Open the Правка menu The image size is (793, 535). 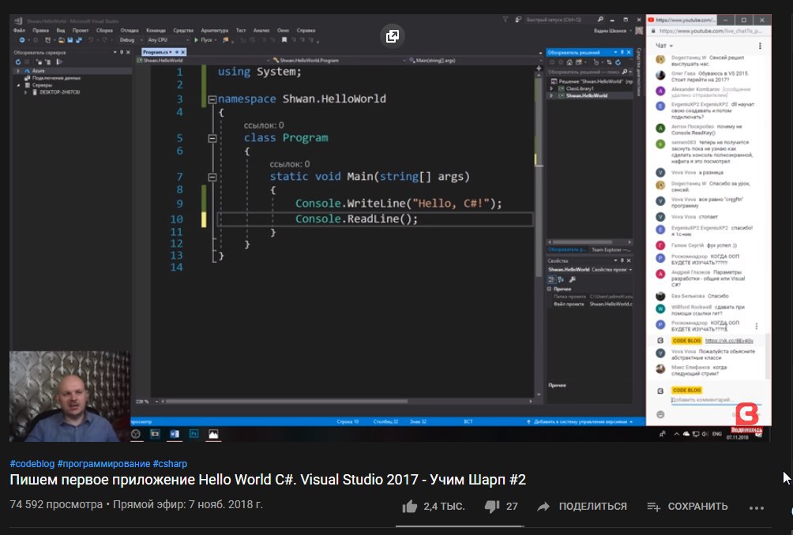click(x=41, y=30)
